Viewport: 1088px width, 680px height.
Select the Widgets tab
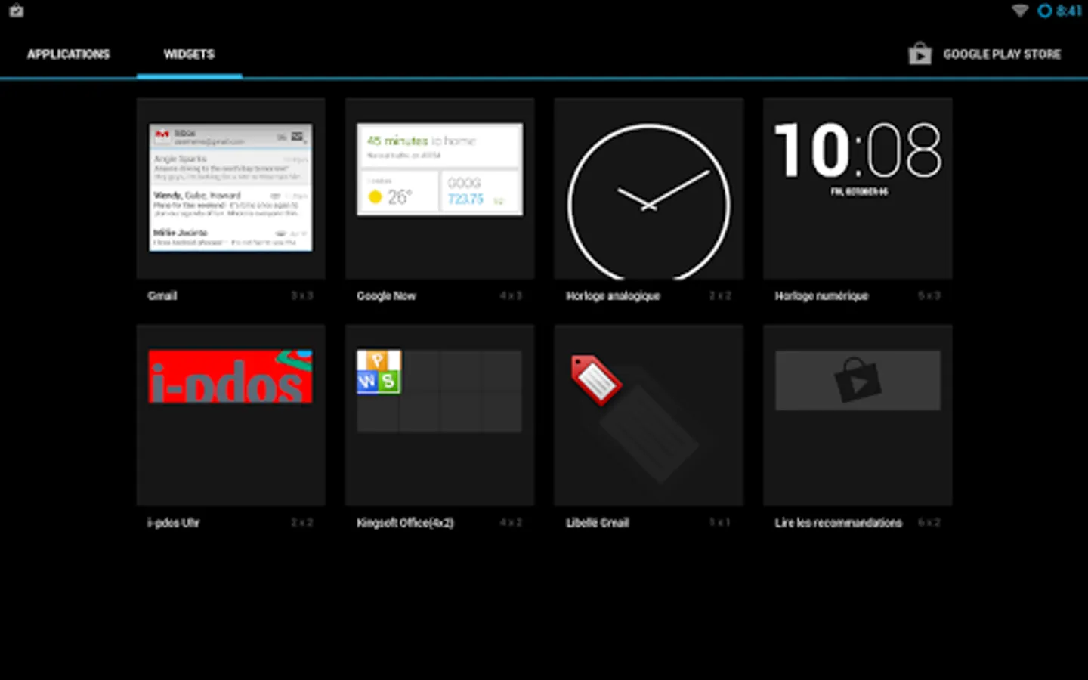tap(189, 54)
